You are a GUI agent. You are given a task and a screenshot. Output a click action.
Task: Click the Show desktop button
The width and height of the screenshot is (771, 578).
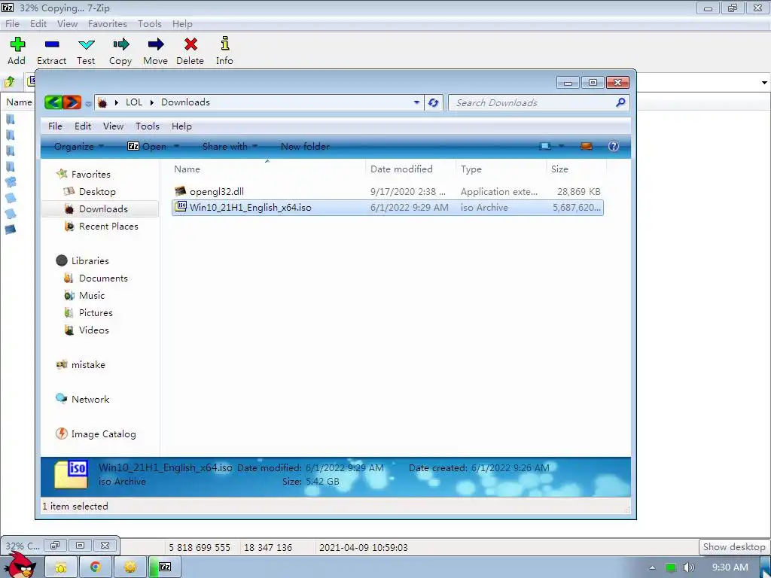(x=766, y=567)
